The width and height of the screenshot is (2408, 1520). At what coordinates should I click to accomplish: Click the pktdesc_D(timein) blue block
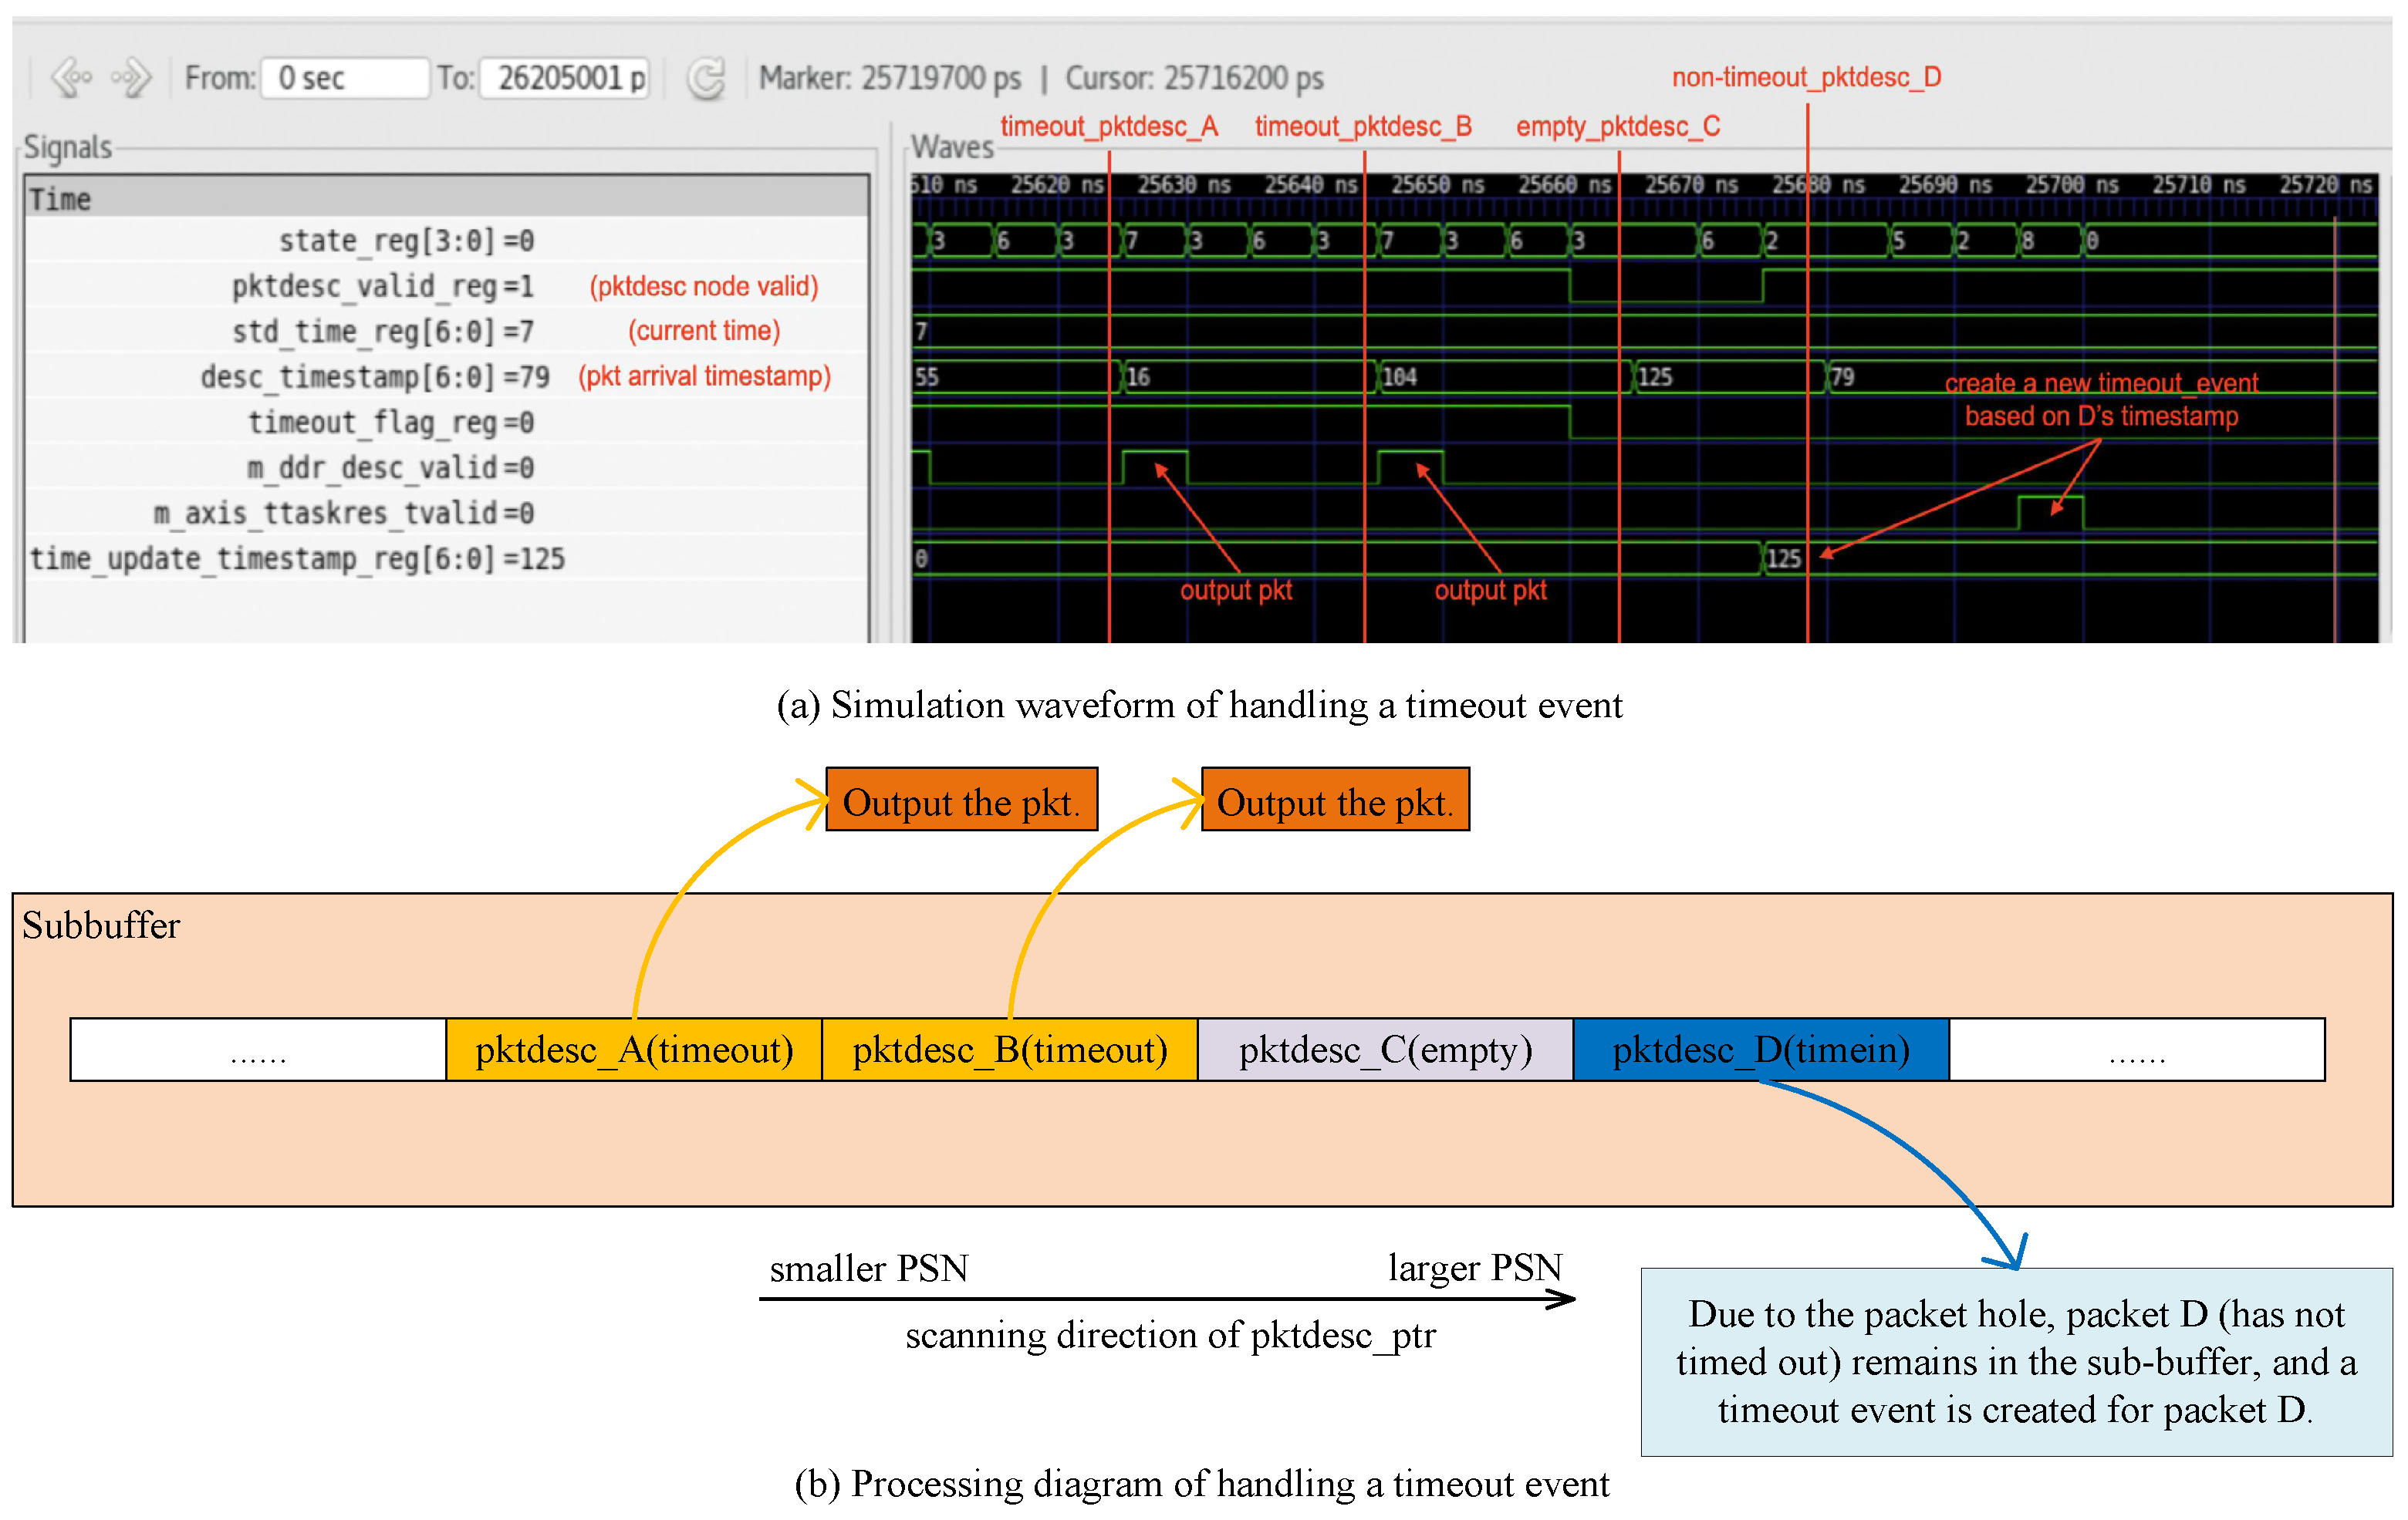(x=1760, y=1050)
